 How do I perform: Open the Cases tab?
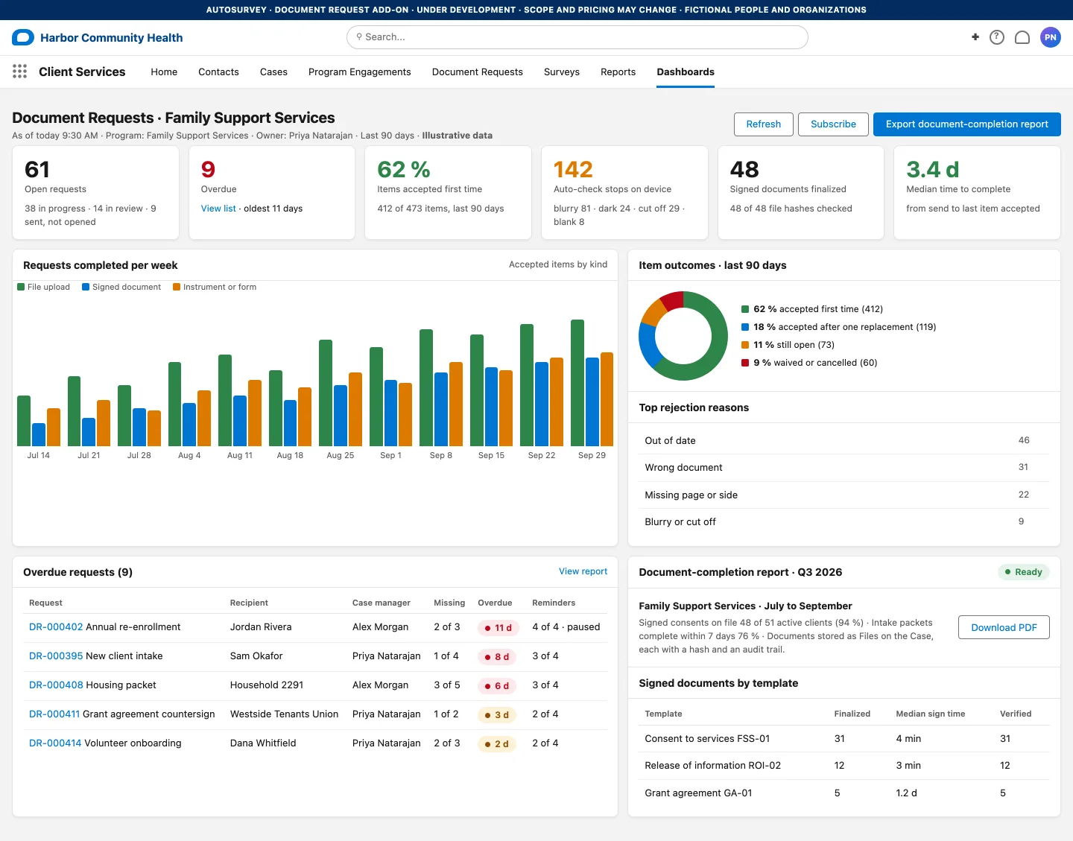(273, 72)
